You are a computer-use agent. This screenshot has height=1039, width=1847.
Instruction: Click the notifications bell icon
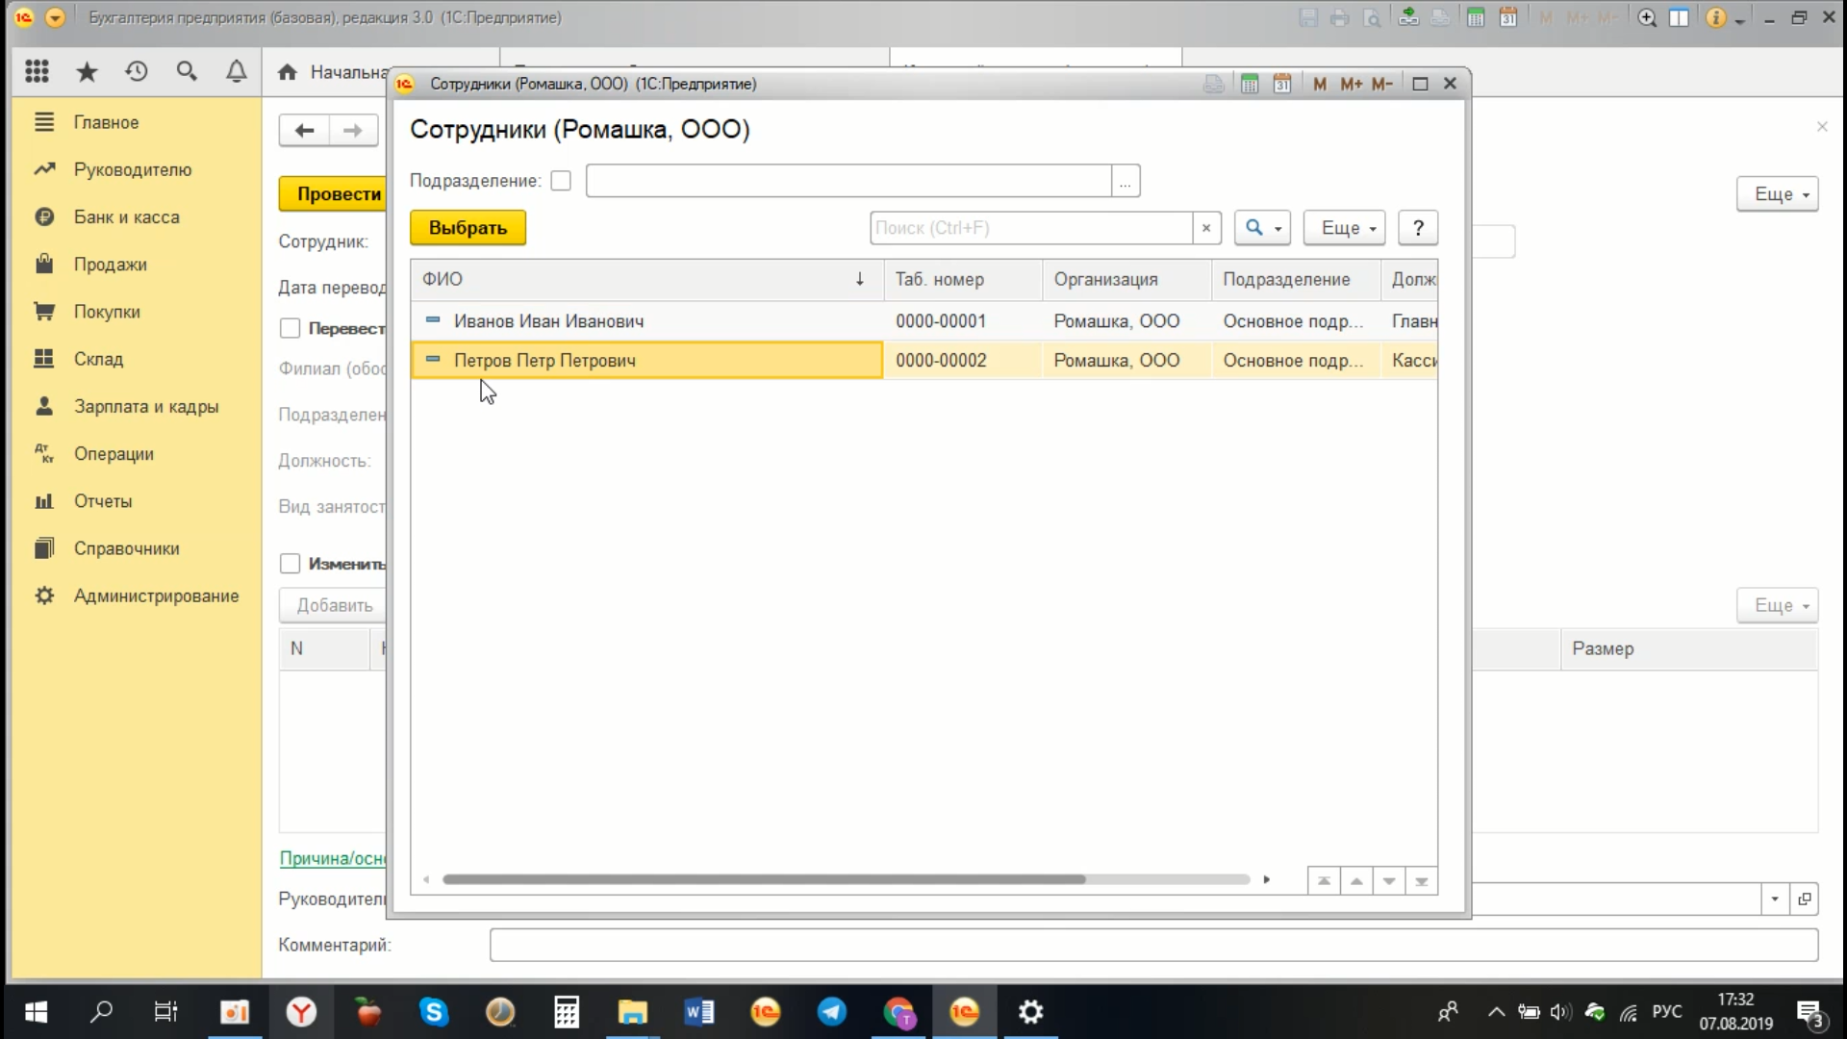[236, 71]
